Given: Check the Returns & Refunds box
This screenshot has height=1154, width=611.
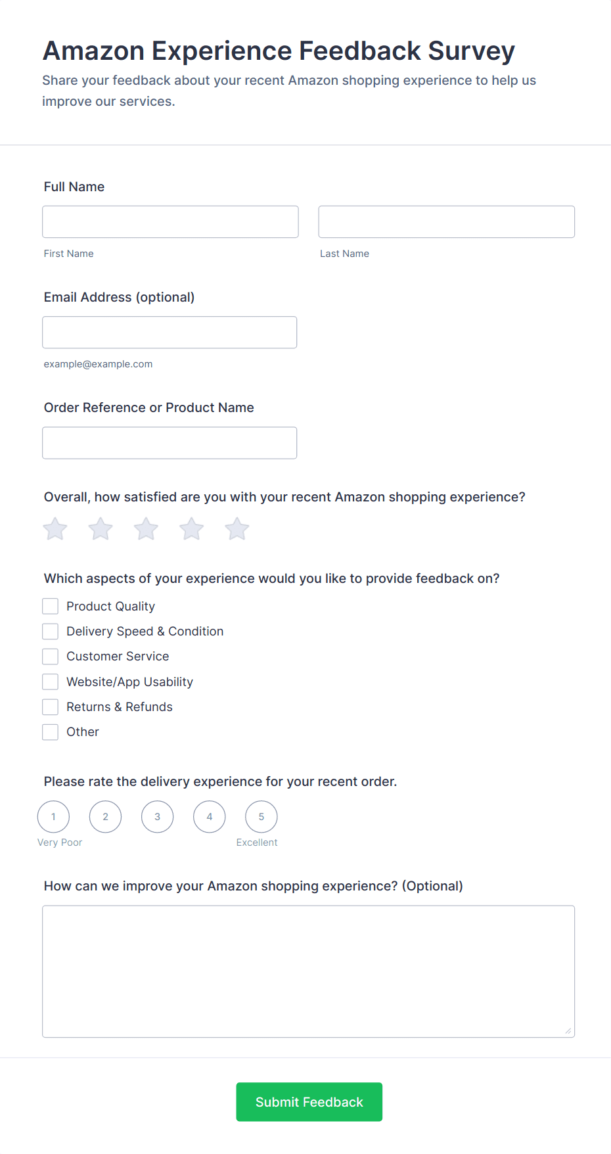Looking at the screenshot, I should [x=51, y=707].
